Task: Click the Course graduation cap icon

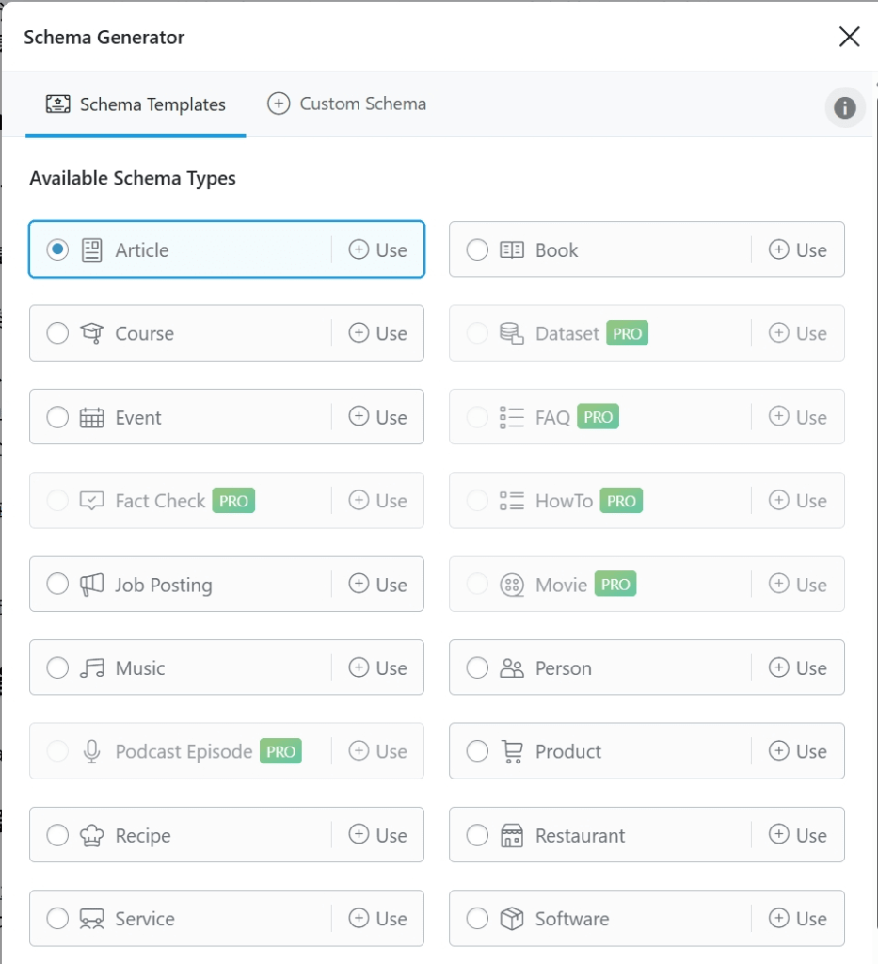Action: point(91,333)
